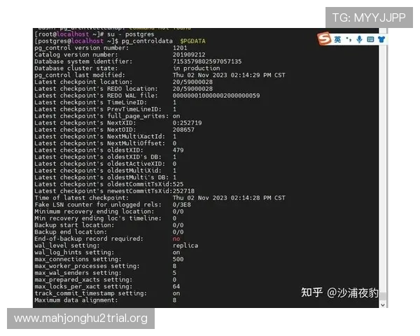This screenshot has width=420, height=336.
Task: Open the Sogou skin shirt icon
Action: (x=381, y=40)
